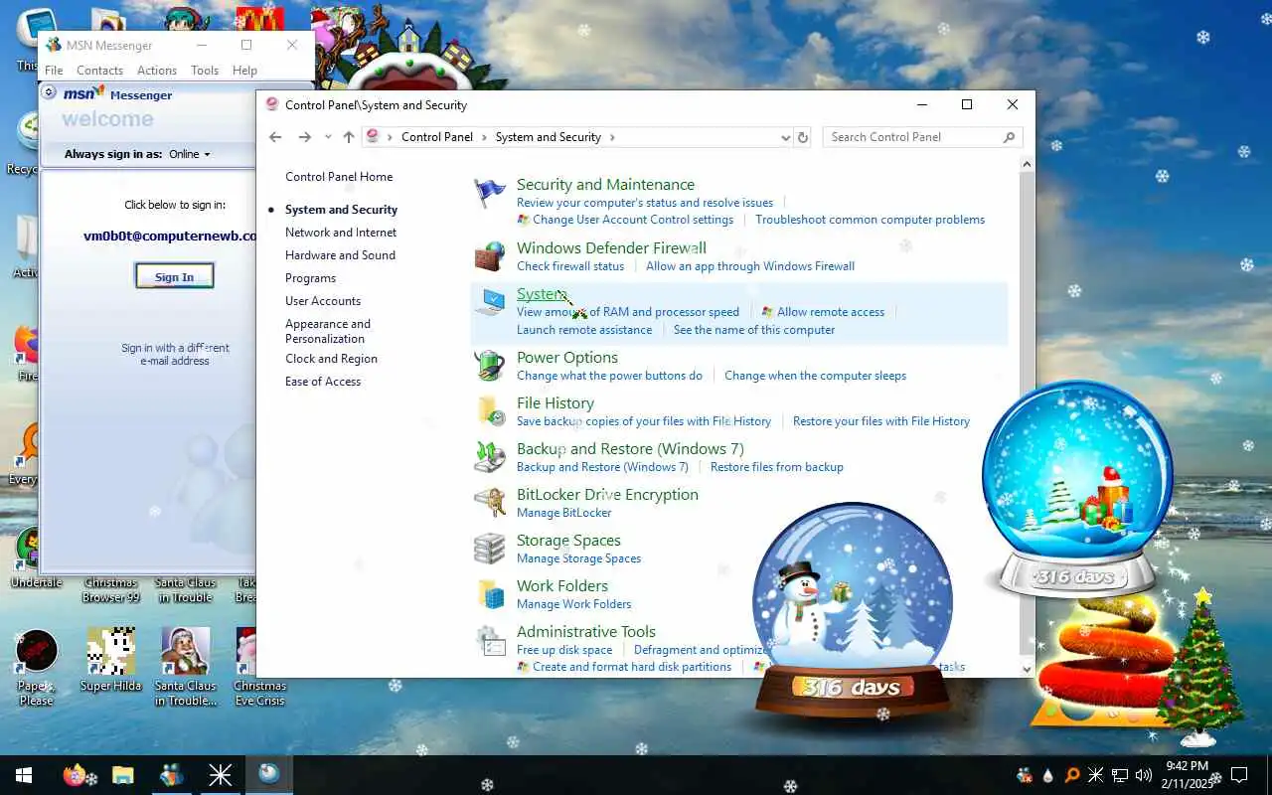Viewport: 1272px width, 795px height.
Task: Click Change when the computer sleeps
Action: coord(815,376)
